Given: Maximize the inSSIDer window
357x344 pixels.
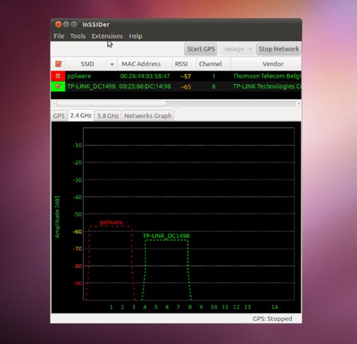Looking at the screenshot, I should pyautogui.click(x=74, y=24).
